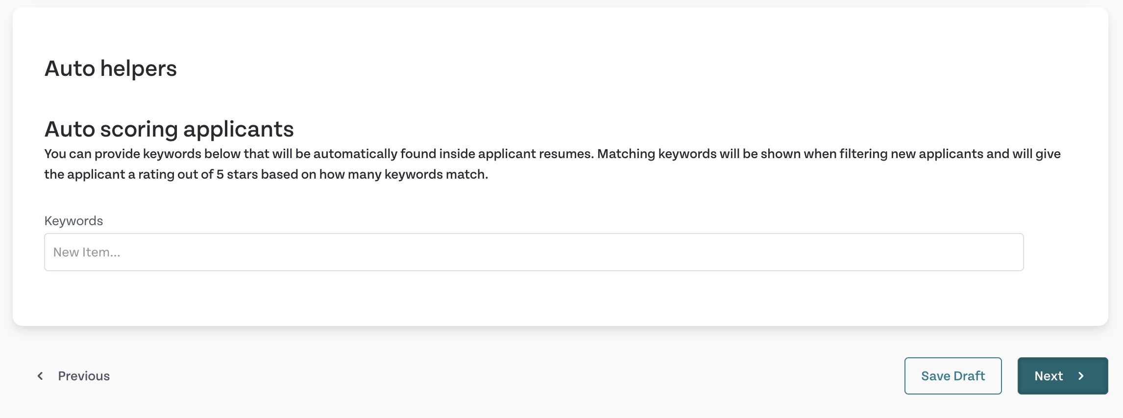The image size is (1123, 418).
Task: Click the Auto scoring applicants heading
Action: tap(169, 129)
